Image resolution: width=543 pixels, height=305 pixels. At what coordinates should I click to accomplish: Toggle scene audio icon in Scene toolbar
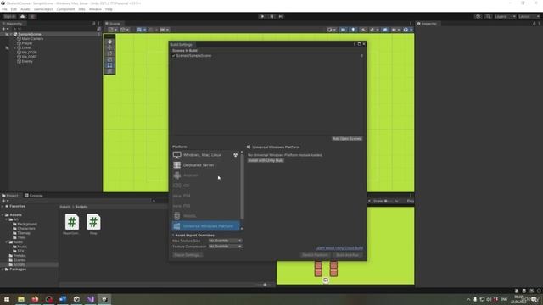pos(363,30)
